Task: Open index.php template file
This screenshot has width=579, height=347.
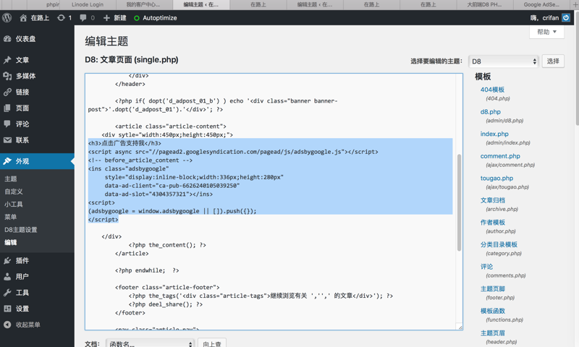Action: [494, 134]
